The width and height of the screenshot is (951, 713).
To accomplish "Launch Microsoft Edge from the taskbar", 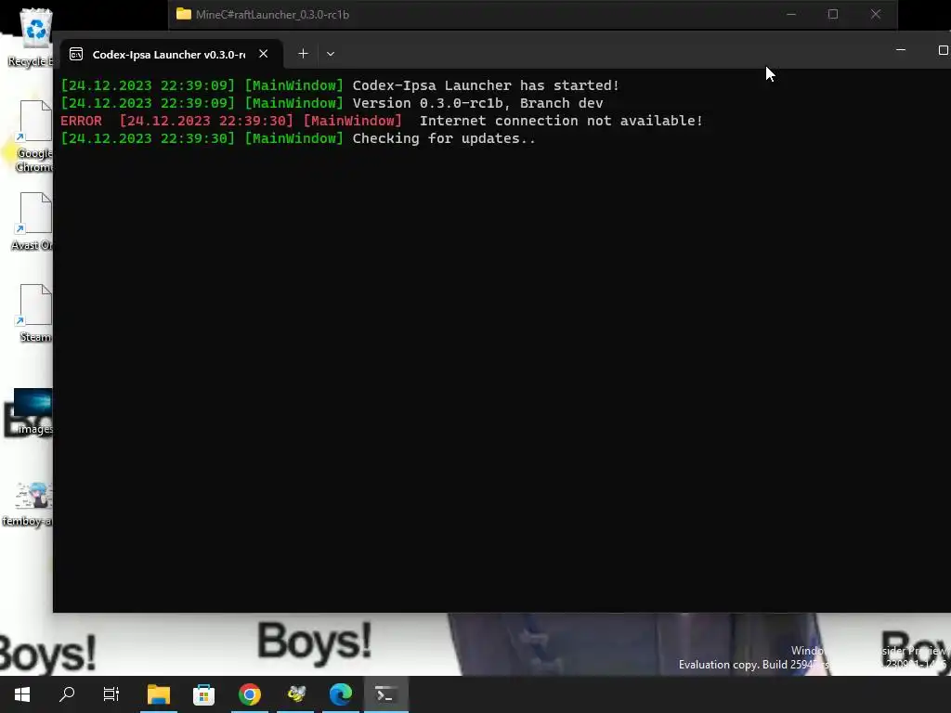I will [341, 694].
